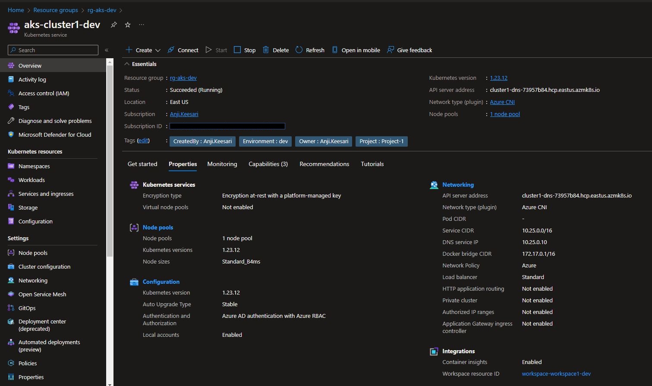Switch to the Recommendations tab
This screenshot has width=652, height=386.
point(324,164)
